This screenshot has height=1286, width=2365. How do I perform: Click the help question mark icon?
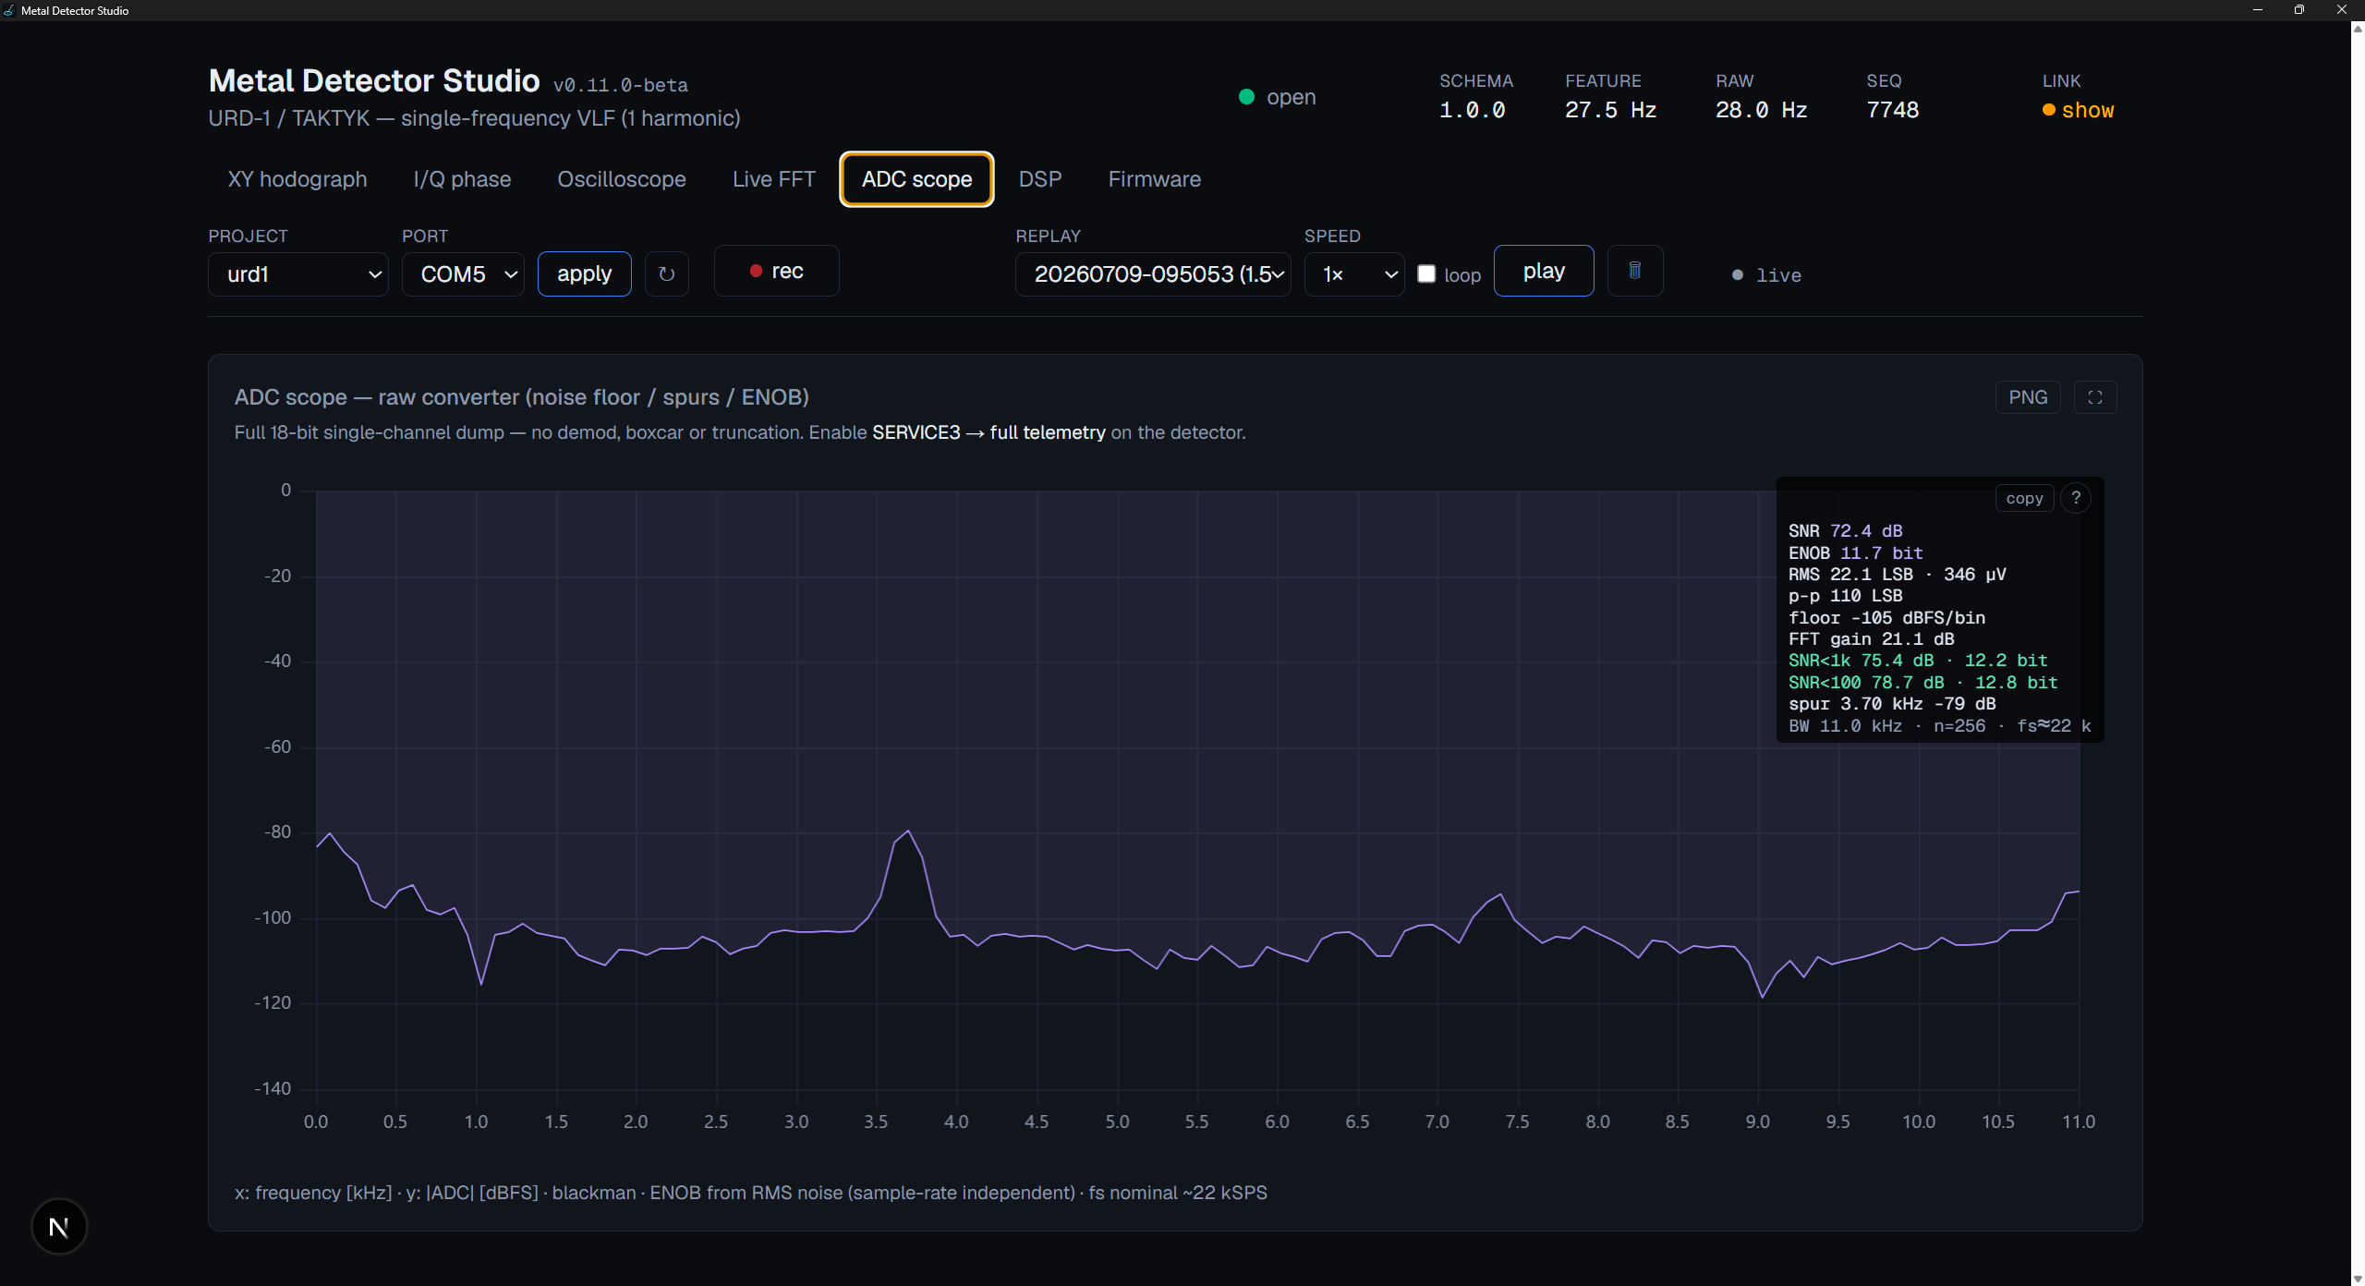[x=2076, y=498]
